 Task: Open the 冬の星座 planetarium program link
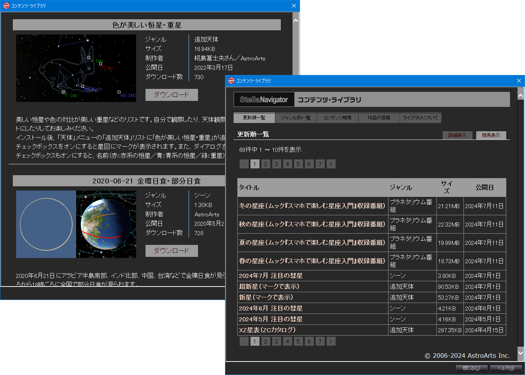(x=312, y=206)
